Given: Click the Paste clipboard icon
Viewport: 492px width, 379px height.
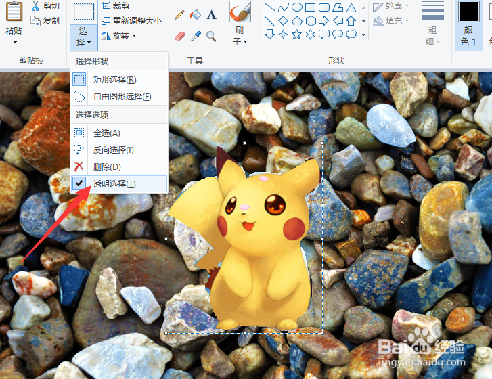Looking at the screenshot, I should click(14, 12).
